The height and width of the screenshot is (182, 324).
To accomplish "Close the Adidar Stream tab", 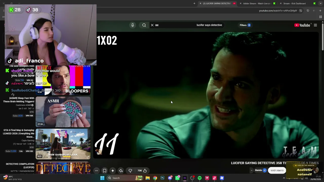I will pyautogui.click(x=240, y=3).
